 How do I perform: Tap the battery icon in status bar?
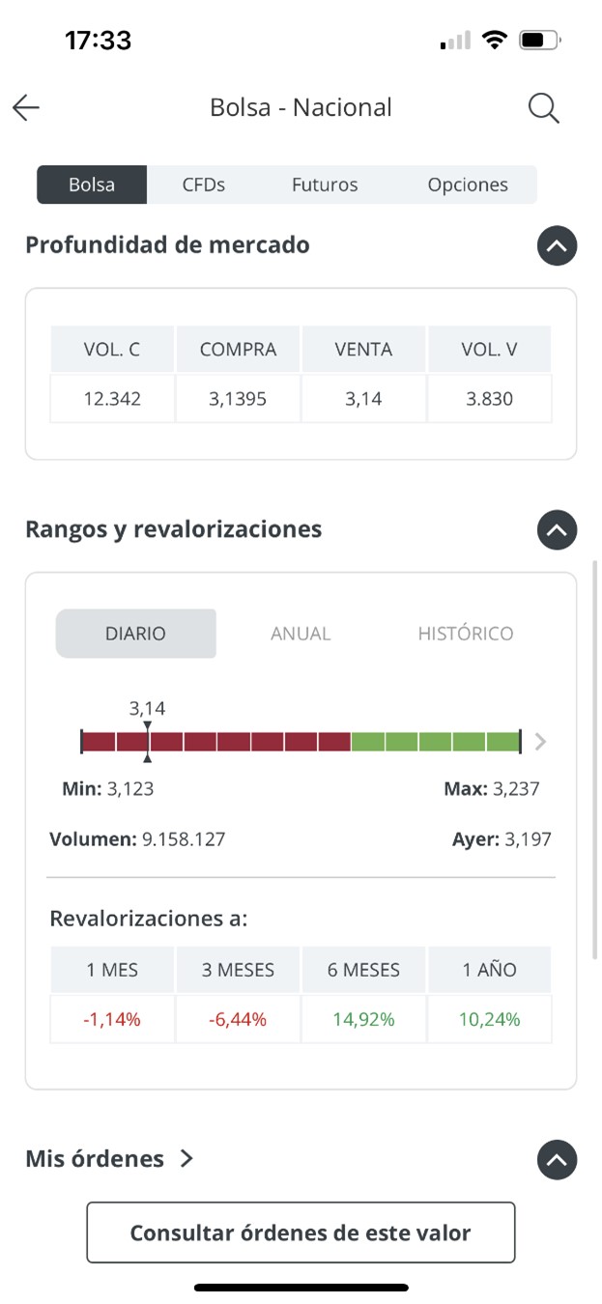click(x=539, y=41)
